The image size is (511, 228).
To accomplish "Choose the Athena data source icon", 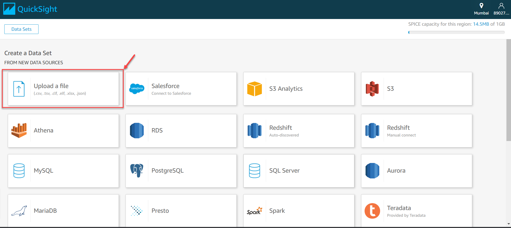I will pos(19,131).
